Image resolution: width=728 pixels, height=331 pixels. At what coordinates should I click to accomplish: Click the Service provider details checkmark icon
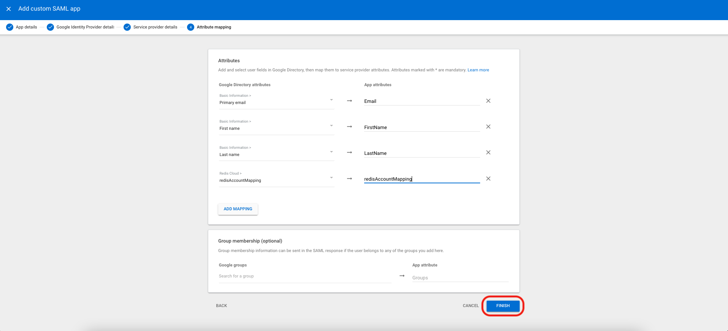click(x=127, y=27)
